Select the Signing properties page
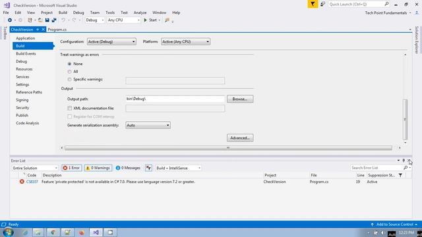Screen dimensions: 422x237 pyautogui.click(x=22, y=100)
